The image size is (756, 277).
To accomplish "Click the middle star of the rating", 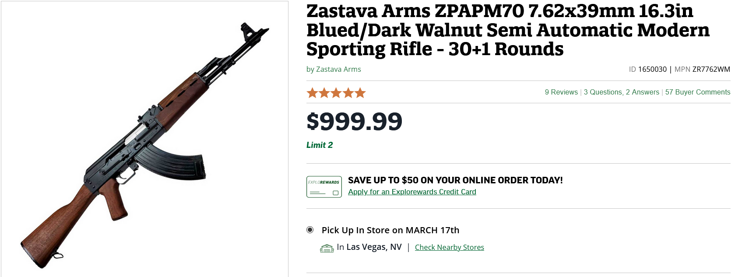I will 336,93.
